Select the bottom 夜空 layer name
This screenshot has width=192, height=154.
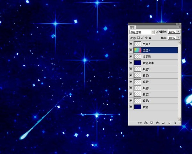coord(145,107)
